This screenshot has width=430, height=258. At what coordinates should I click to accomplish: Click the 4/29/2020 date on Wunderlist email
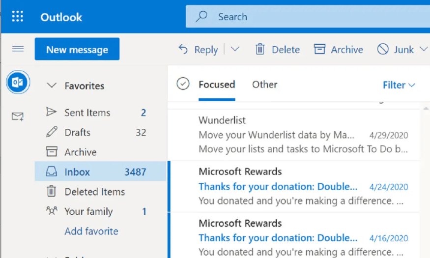tap(389, 135)
